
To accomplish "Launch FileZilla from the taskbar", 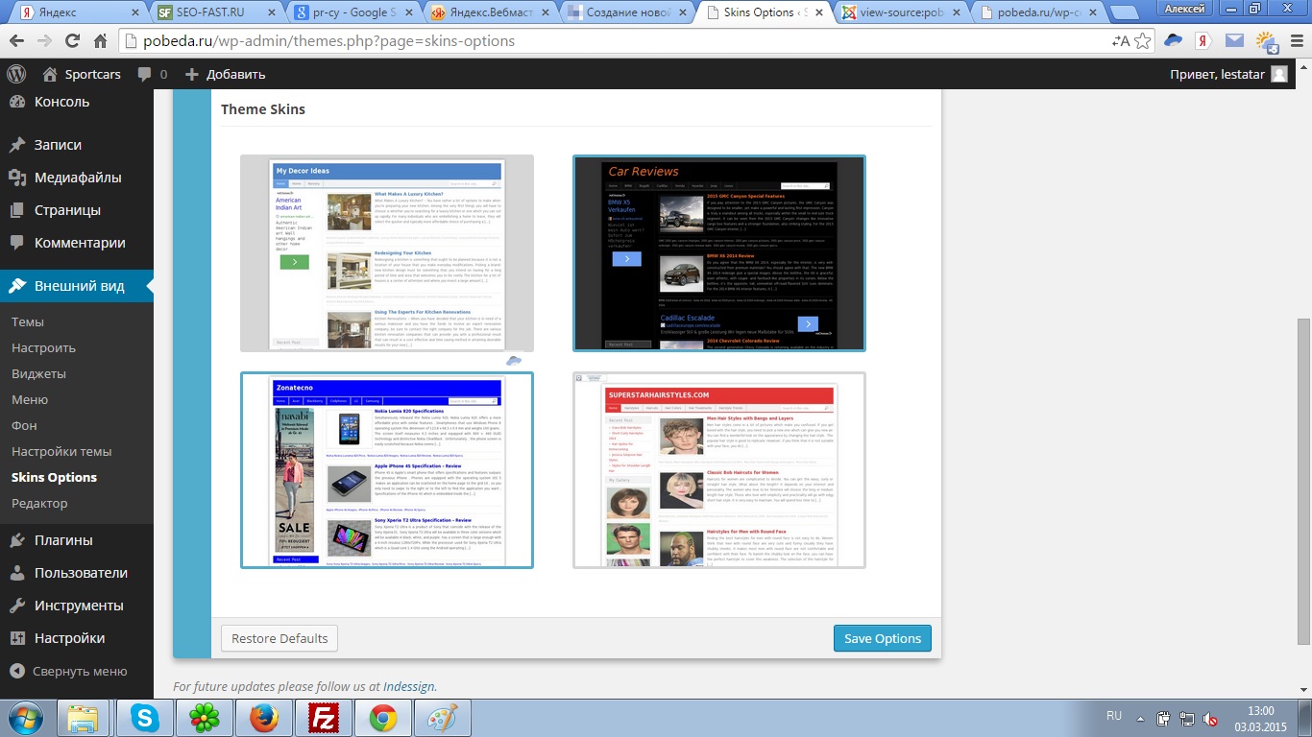I will tap(321, 717).
